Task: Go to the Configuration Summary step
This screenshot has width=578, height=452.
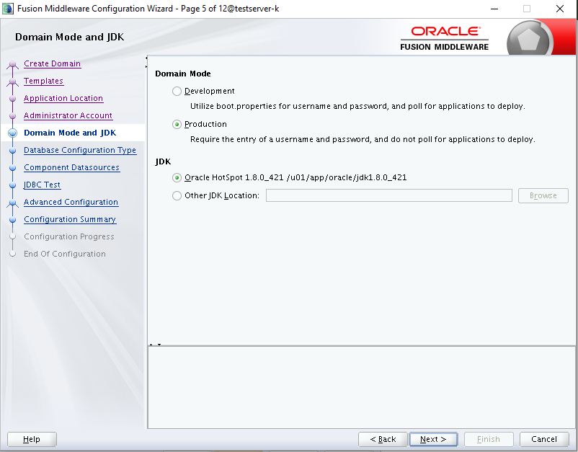Action: 70,219
